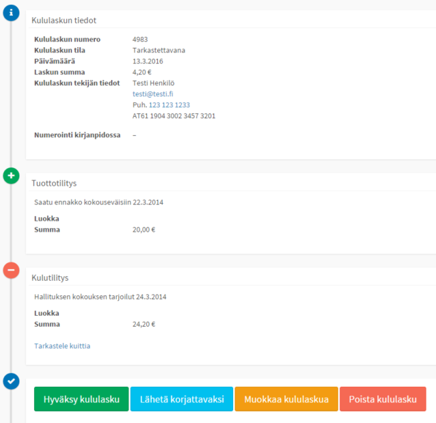436x423 pixels.
Task: Click the Laskun summa value 4,20 €
Action: pyautogui.click(x=143, y=72)
